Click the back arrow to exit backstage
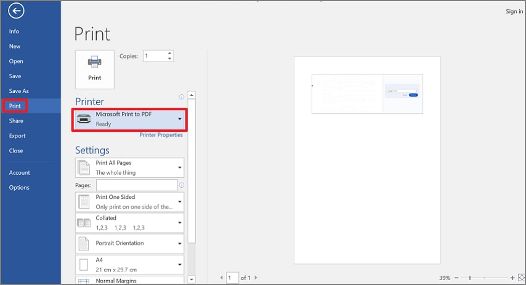The image size is (526, 285). (16, 10)
